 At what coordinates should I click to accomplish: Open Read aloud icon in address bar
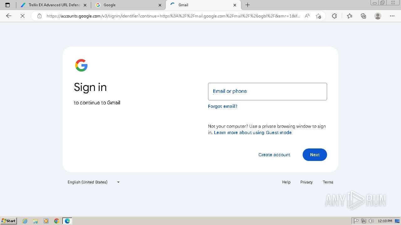tap(307, 16)
